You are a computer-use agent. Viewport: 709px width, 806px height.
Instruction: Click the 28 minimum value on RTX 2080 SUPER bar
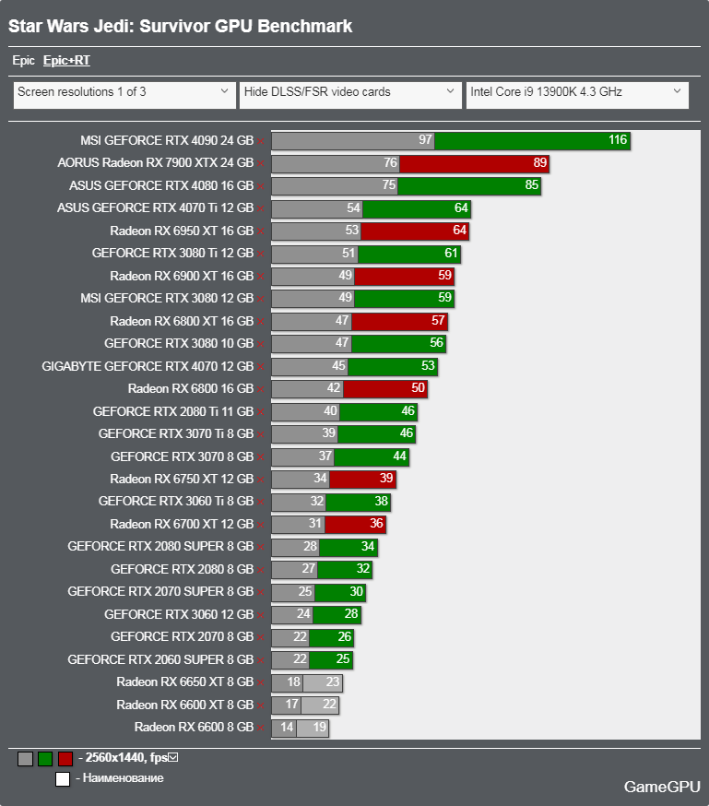(x=311, y=546)
